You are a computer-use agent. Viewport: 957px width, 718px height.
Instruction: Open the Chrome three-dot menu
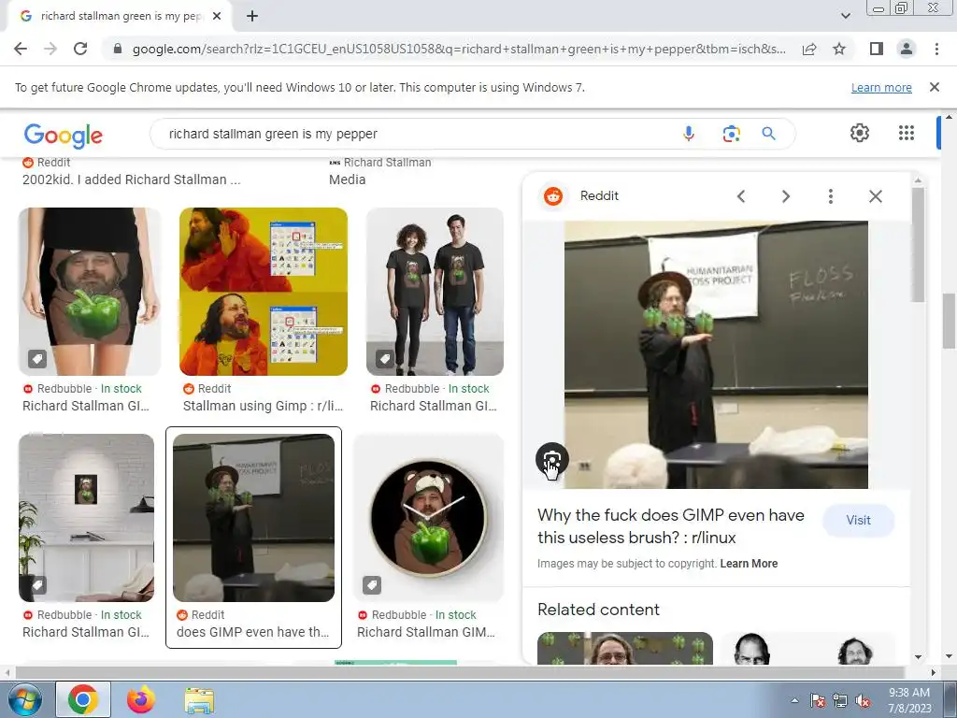tap(936, 49)
